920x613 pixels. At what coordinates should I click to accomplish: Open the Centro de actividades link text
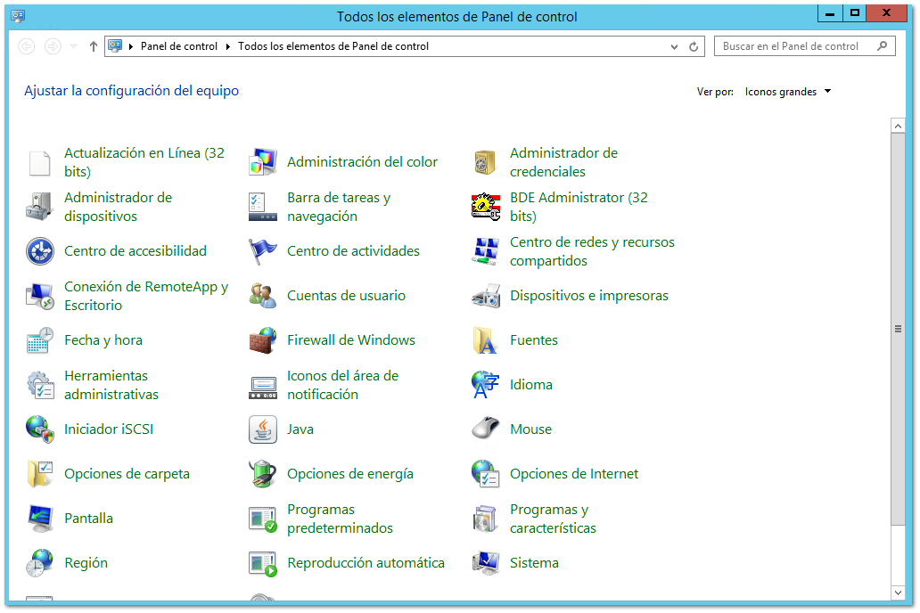coord(353,251)
